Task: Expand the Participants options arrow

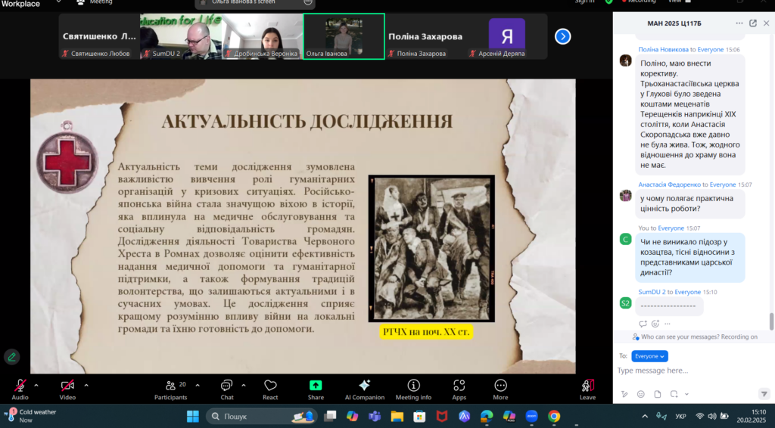Action: click(196, 384)
